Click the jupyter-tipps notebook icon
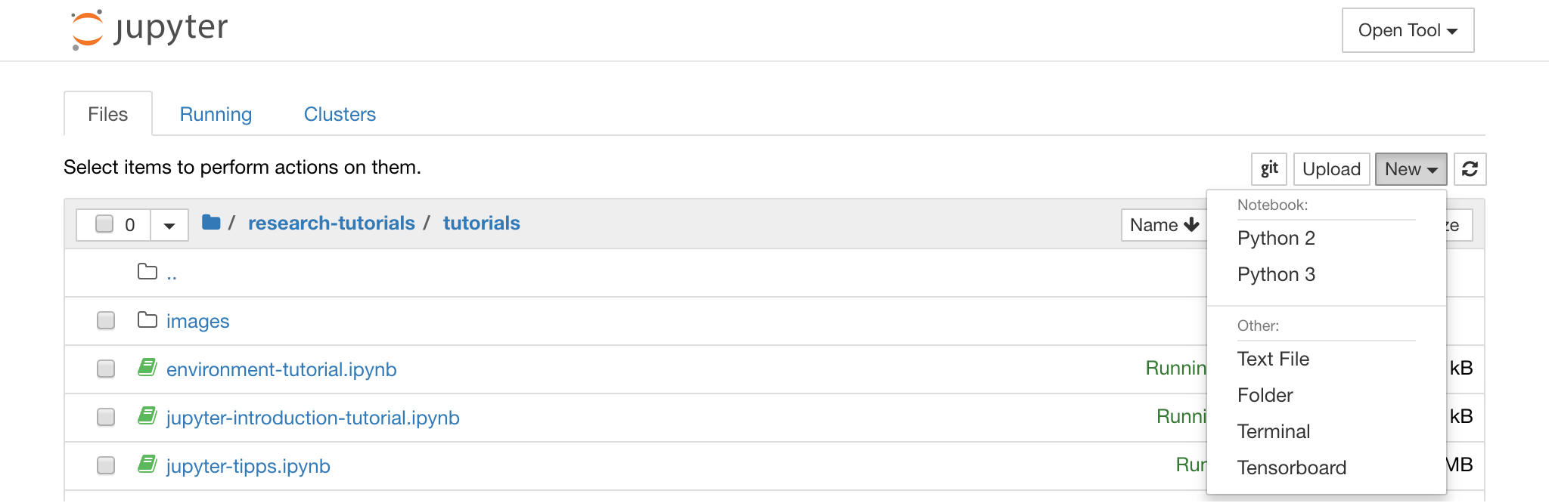The width and height of the screenshot is (1549, 503). (147, 464)
